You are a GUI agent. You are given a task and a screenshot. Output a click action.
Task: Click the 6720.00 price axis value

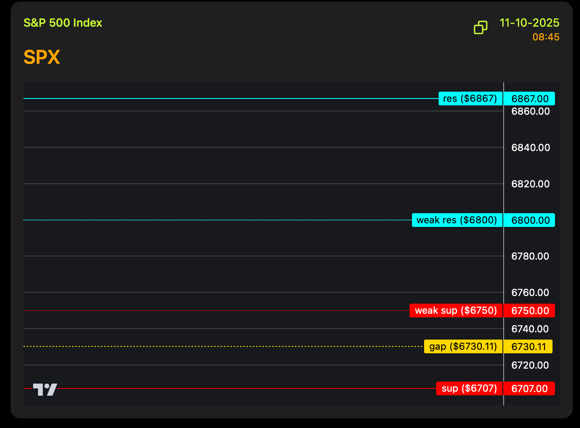(530, 365)
